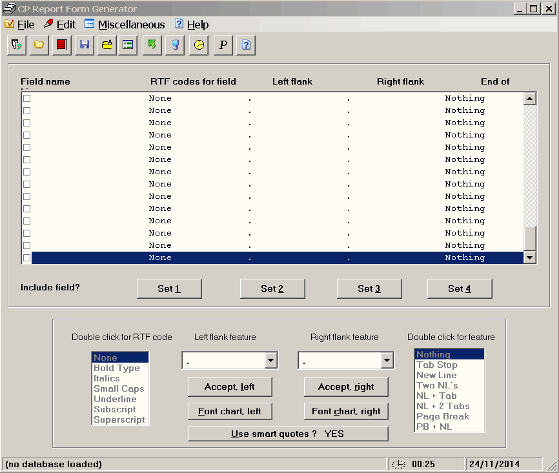Tick the checkbox in the first field row
Image resolution: width=559 pixels, height=473 pixels.
[x=27, y=99]
